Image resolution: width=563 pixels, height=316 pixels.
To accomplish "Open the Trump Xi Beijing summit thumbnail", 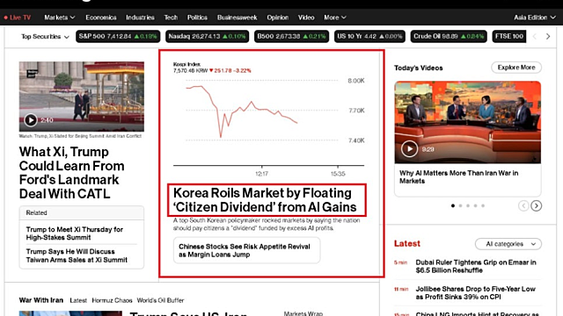I will click(x=82, y=97).
